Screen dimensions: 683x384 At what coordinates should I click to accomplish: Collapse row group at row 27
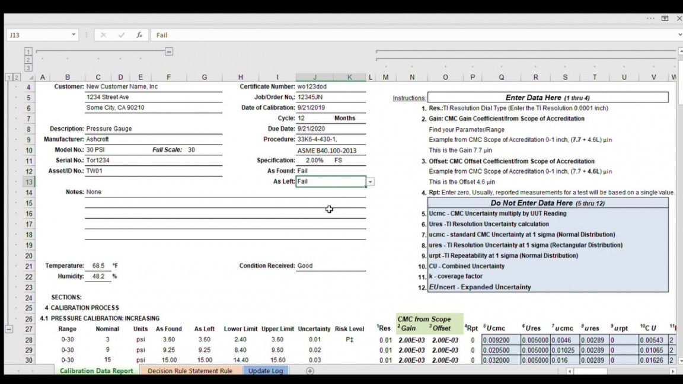click(x=9, y=329)
